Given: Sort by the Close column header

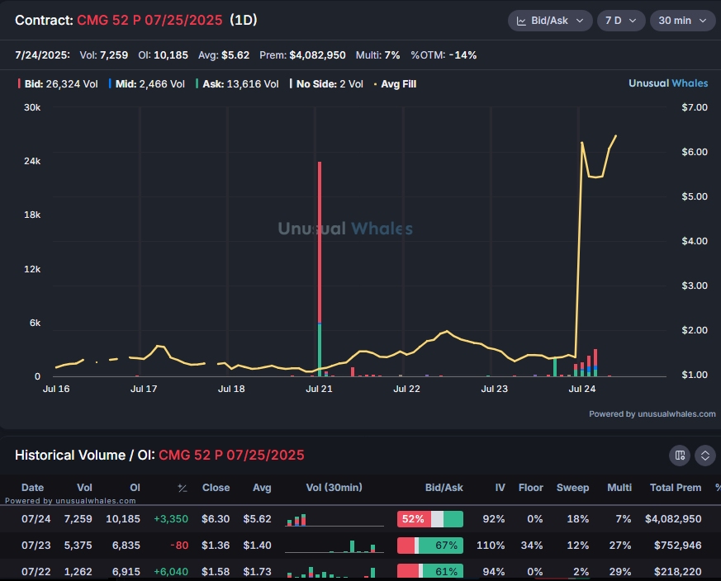Looking at the screenshot, I should tap(216, 488).
